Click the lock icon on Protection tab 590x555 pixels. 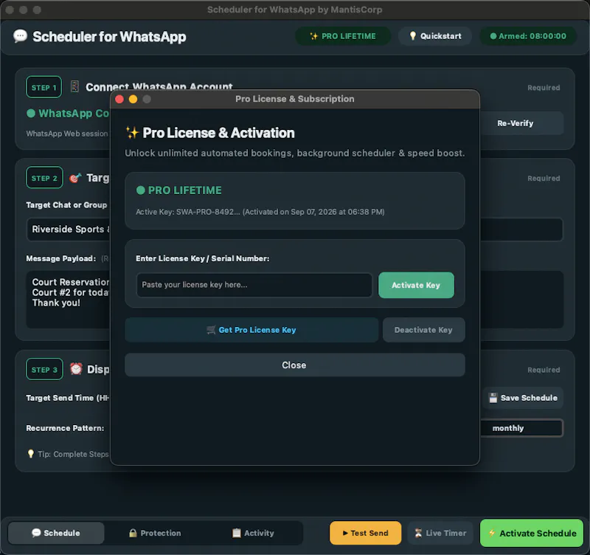pos(133,533)
